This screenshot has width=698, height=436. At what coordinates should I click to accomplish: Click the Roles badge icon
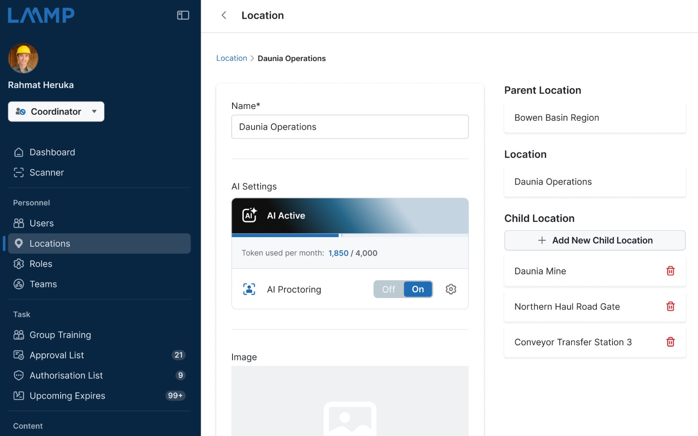pyautogui.click(x=19, y=264)
